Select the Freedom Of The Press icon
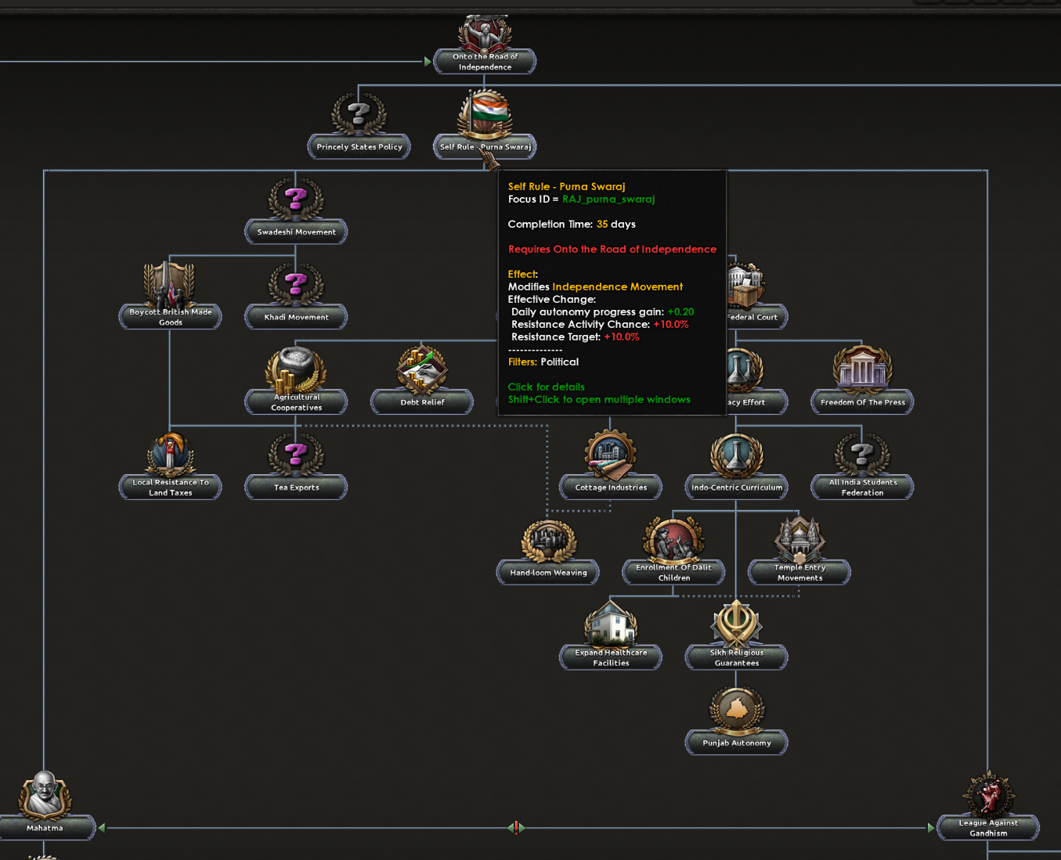The width and height of the screenshot is (1061, 860). coord(862,368)
